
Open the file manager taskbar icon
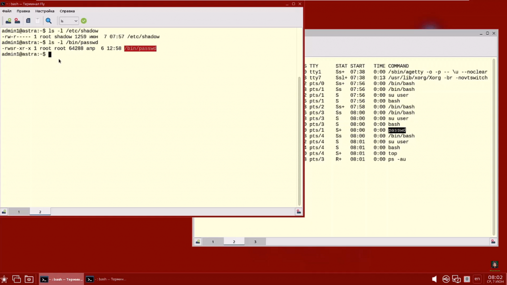(29, 279)
